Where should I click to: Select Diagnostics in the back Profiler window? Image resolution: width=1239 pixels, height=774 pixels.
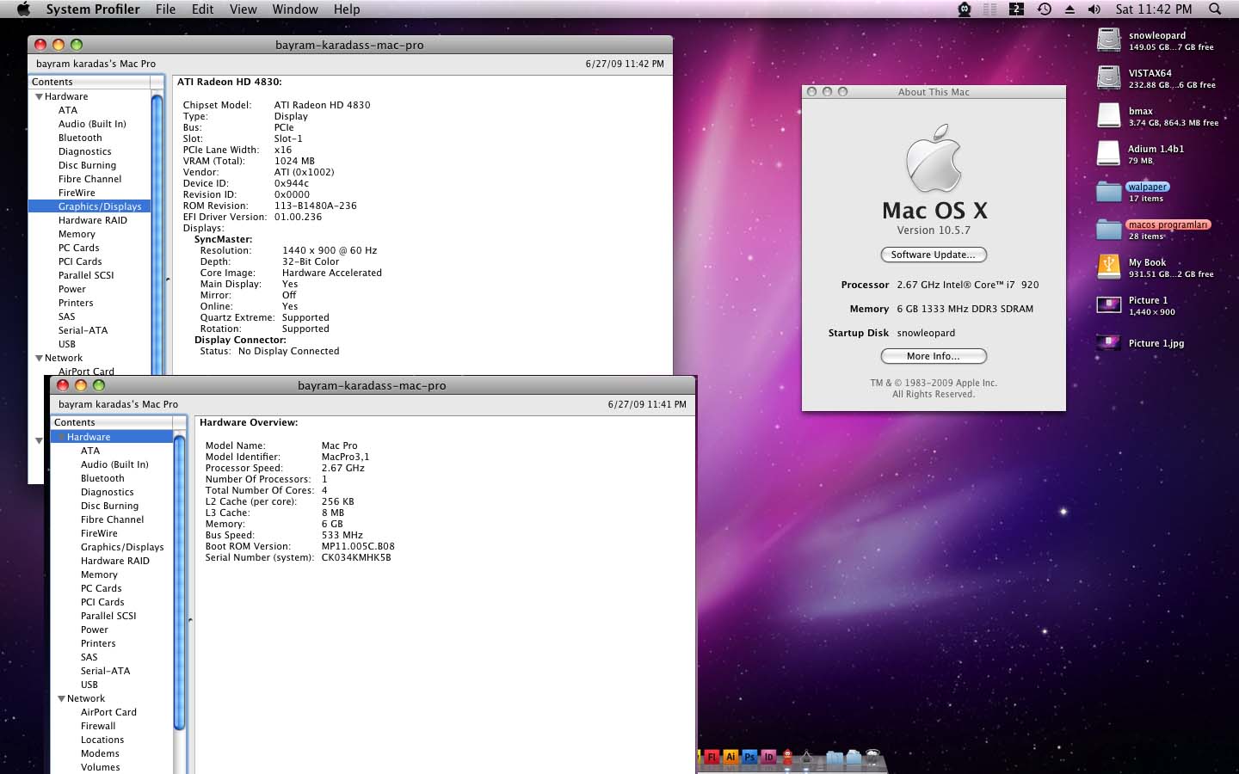pos(85,151)
